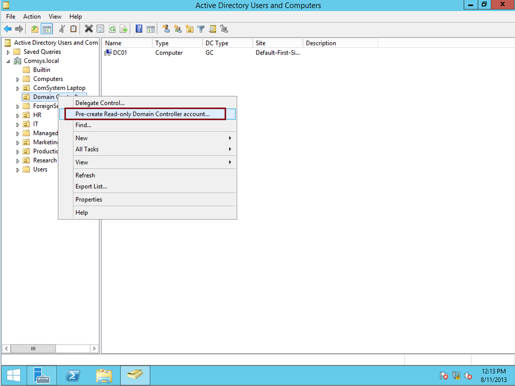Click the Filter funnel icon
Screen dimensions: 515x386
(x=201, y=29)
